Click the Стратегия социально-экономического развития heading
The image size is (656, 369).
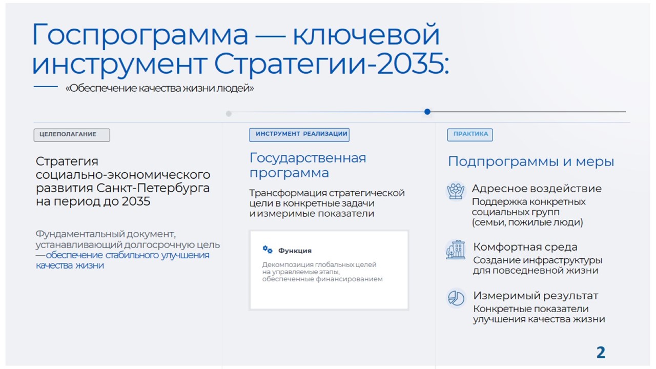click(123, 181)
